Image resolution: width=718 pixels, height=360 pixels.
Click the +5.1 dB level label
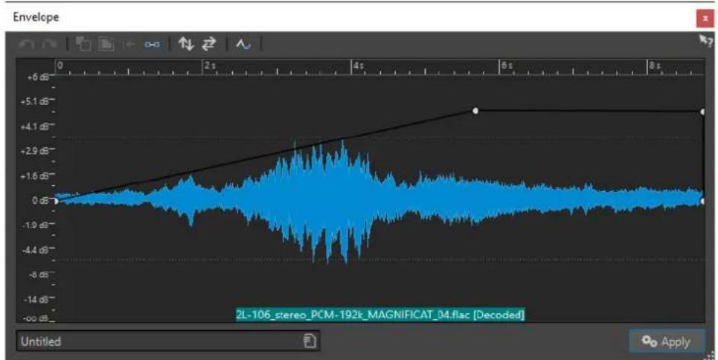(35, 102)
